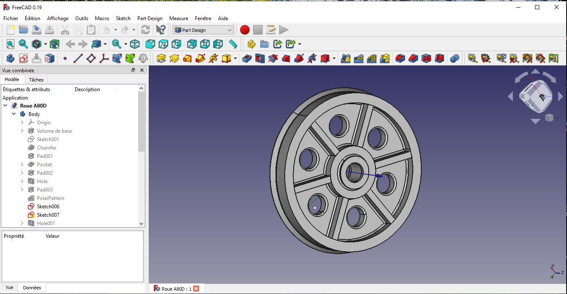Expand the Pad003 node
The width and height of the screenshot is (567, 294).
coord(22,190)
